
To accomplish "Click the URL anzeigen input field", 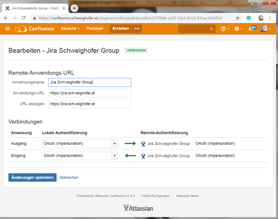I will (90, 104).
